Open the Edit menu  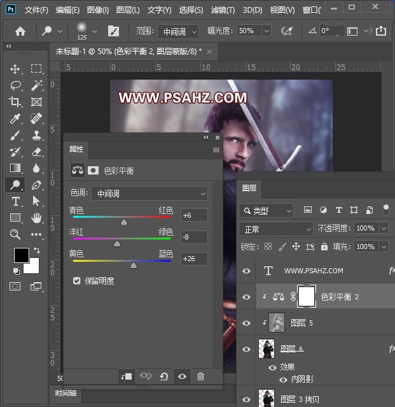[x=67, y=10]
